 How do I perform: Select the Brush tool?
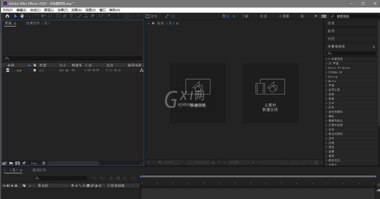click(79, 16)
